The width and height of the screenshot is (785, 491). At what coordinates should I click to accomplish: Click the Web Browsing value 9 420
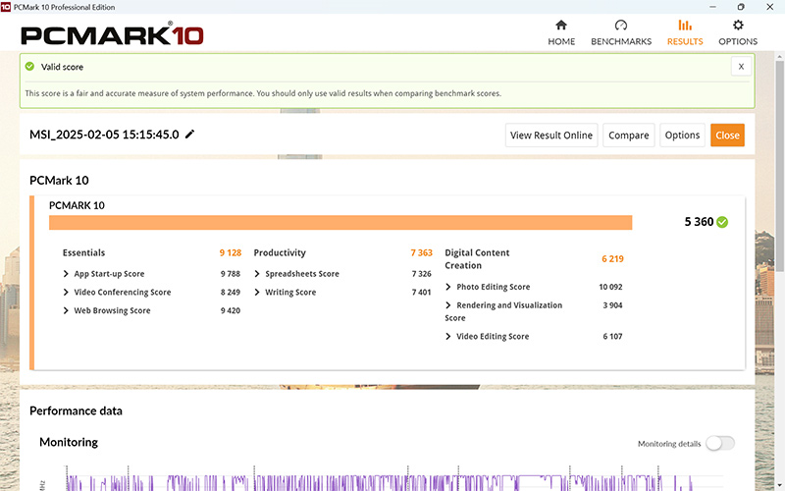[x=231, y=310]
